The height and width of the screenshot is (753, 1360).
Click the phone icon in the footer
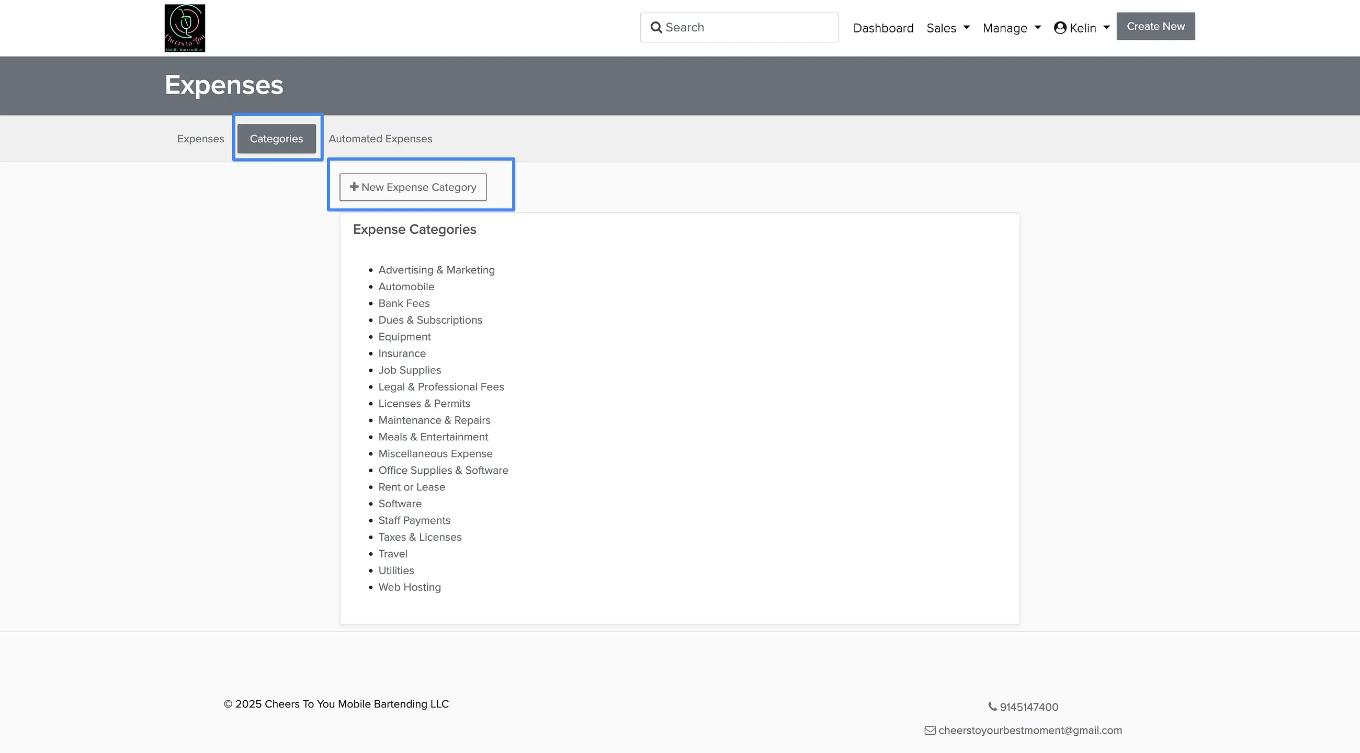(x=993, y=706)
